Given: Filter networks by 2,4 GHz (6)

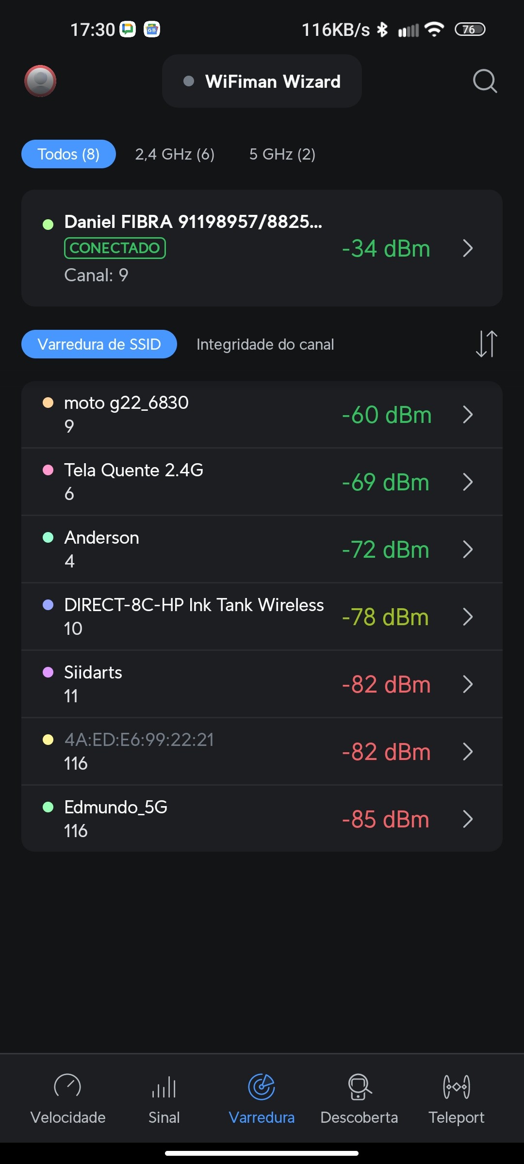Looking at the screenshot, I should [175, 154].
